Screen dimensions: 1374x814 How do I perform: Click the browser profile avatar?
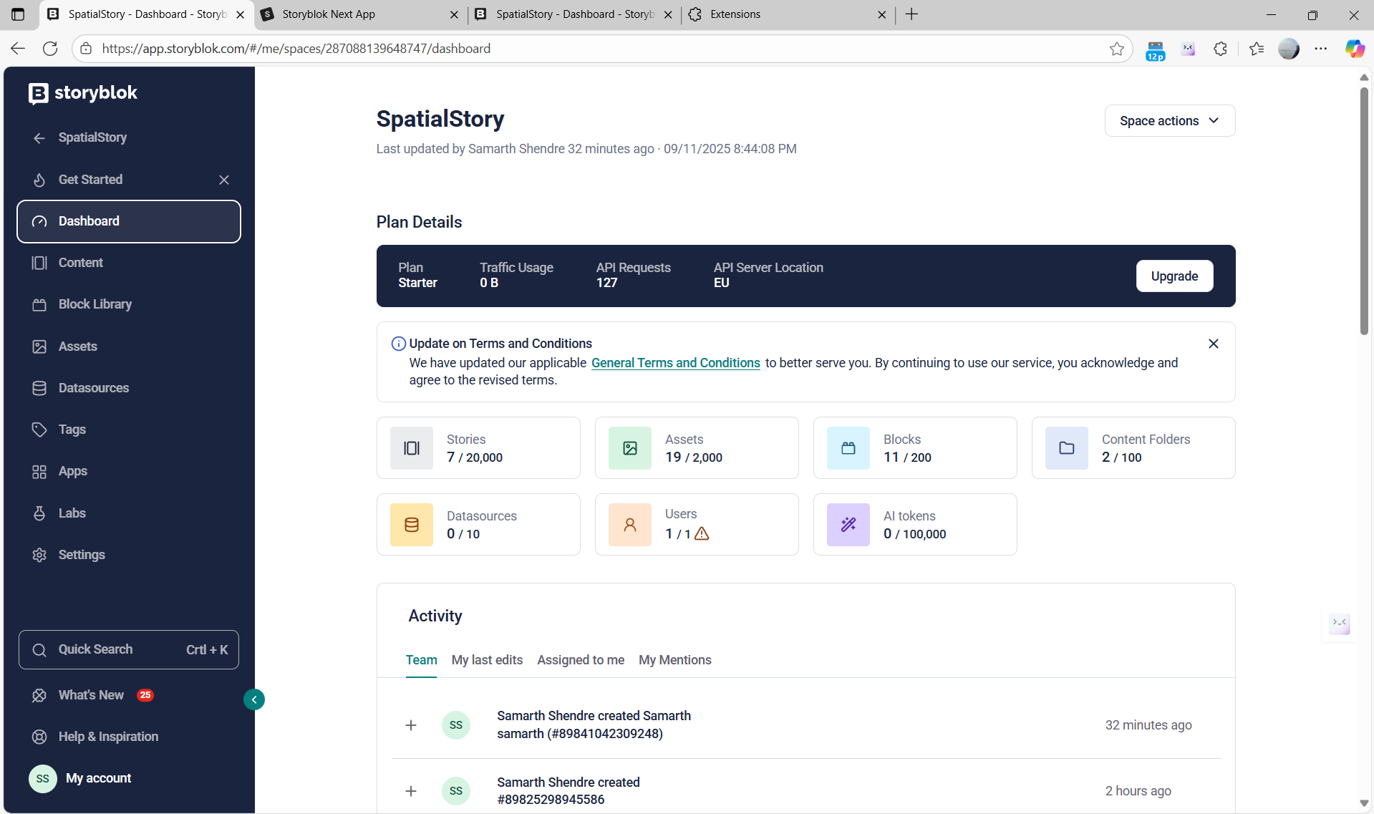[x=1289, y=49]
